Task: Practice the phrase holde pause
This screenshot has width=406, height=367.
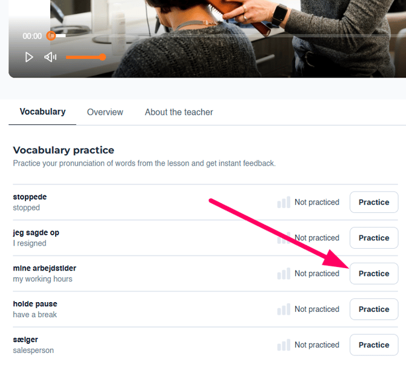Action: pyautogui.click(x=373, y=309)
